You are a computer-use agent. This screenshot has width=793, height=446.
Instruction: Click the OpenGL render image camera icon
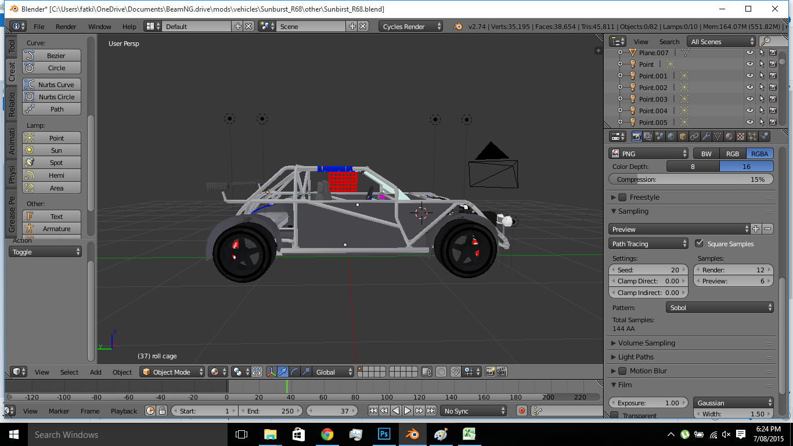point(491,372)
